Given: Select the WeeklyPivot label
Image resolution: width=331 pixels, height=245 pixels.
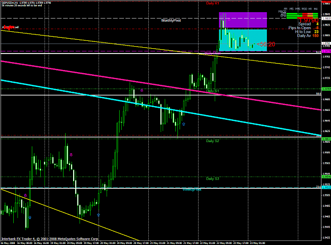Looking at the screenshot, I should click(x=192, y=190).
